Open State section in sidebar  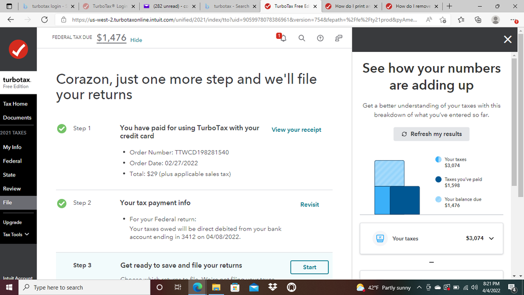(x=9, y=175)
